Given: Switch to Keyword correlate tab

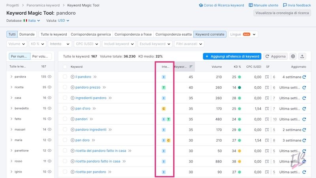Looking at the screenshot, I should [x=210, y=34].
